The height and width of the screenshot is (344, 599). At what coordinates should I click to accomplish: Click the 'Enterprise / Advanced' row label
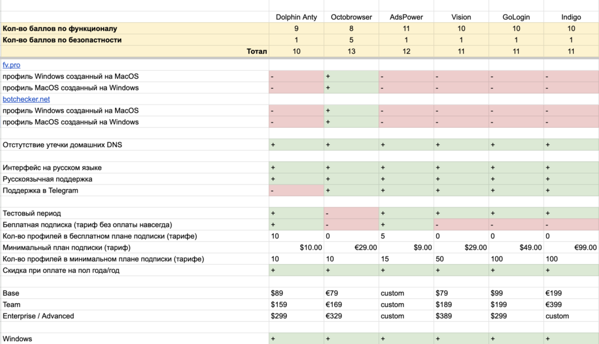(38, 316)
